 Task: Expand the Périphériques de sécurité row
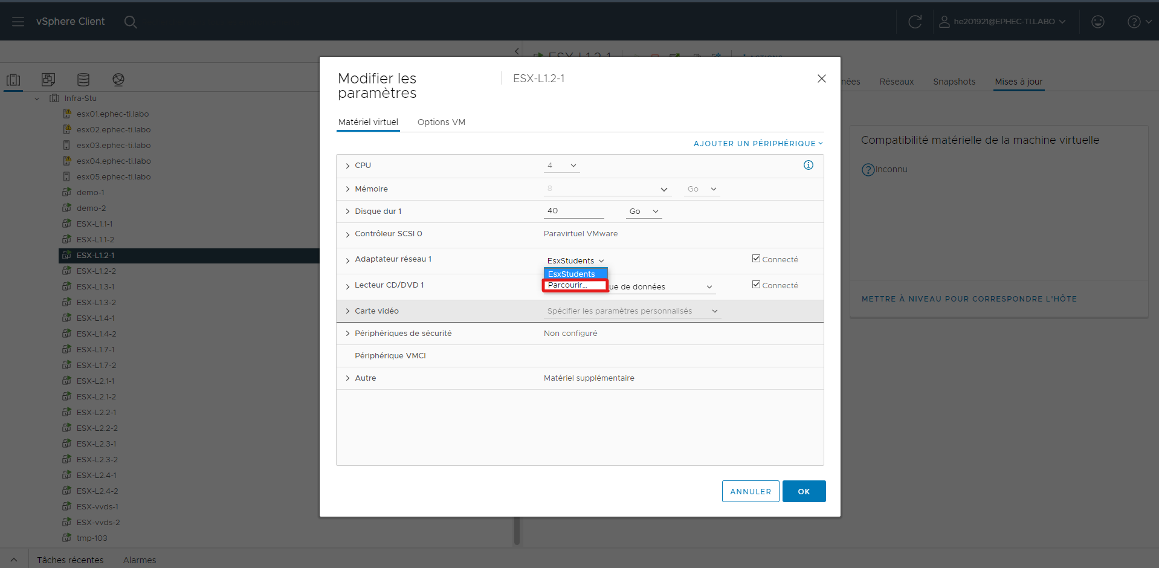pos(347,334)
